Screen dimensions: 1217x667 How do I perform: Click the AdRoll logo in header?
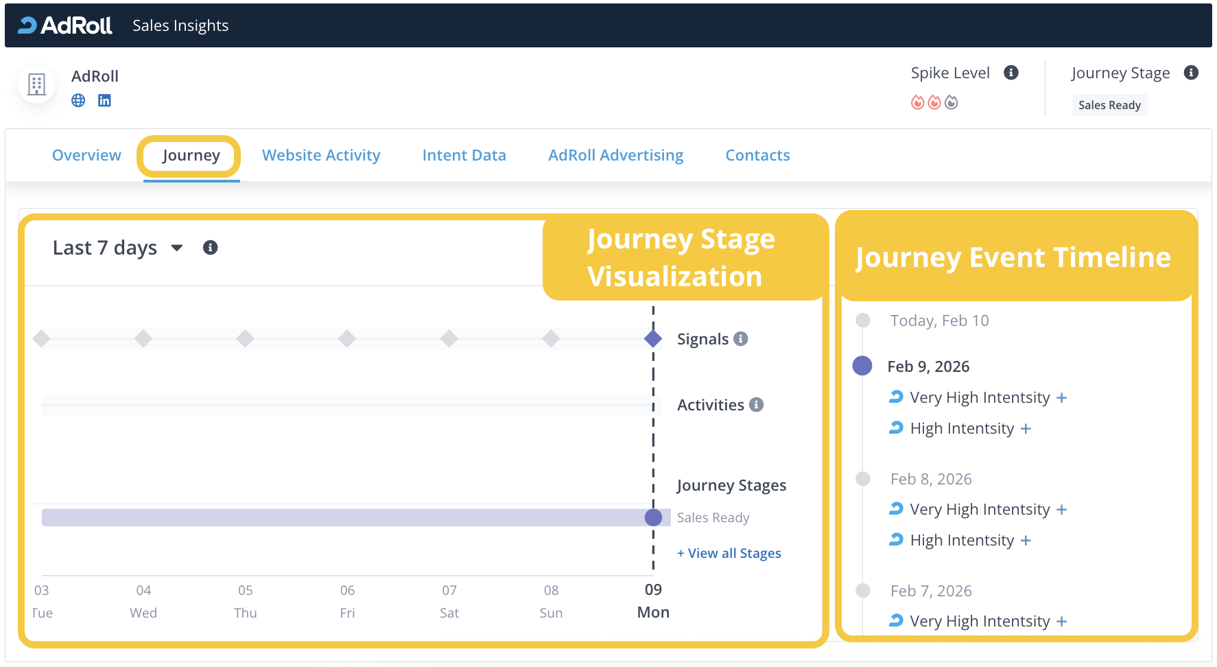pyautogui.click(x=65, y=25)
